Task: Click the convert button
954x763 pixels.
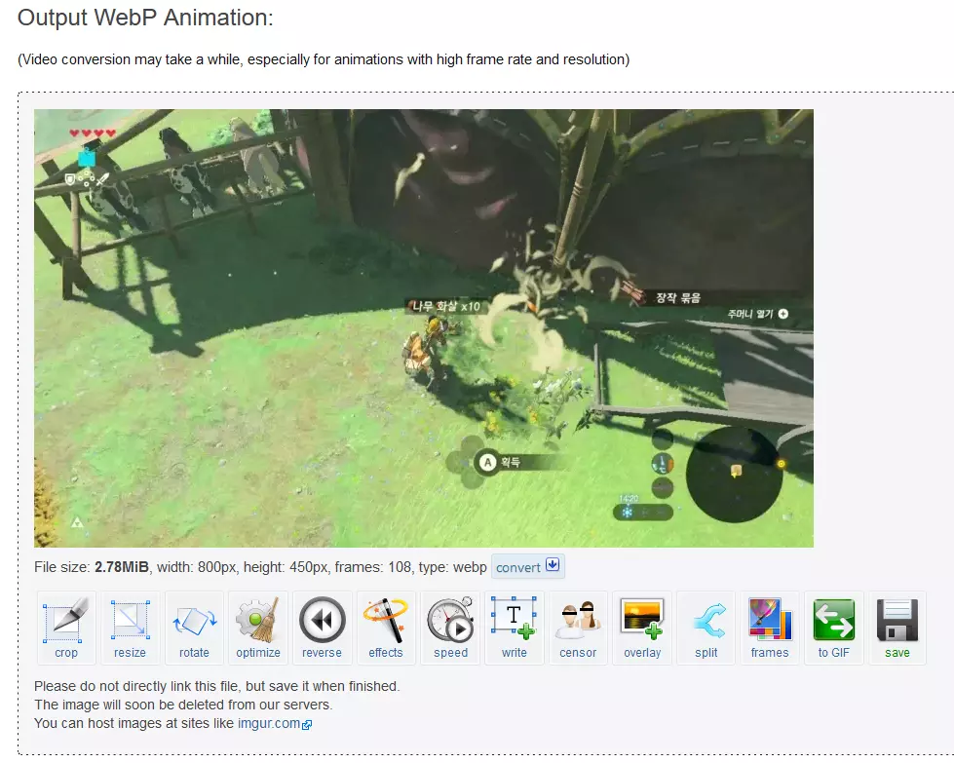Action: tap(527, 566)
